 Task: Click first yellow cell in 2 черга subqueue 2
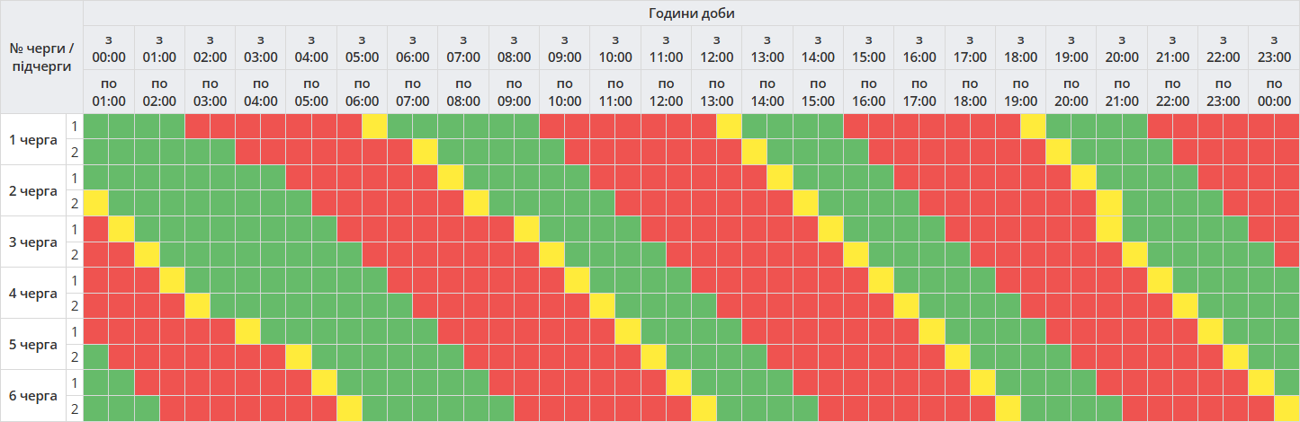(x=95, y=203)
